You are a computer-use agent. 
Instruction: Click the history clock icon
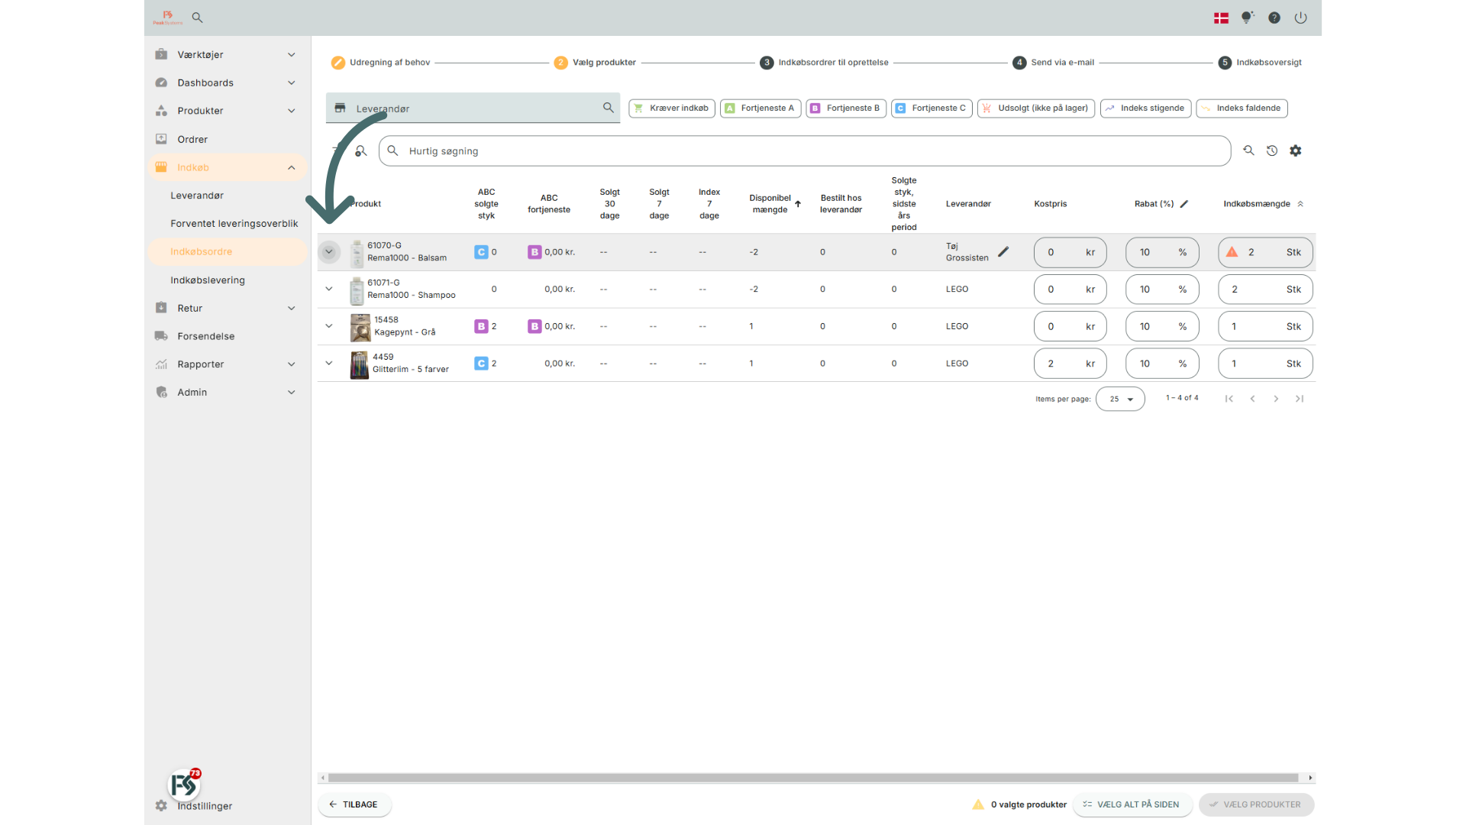1272,150
